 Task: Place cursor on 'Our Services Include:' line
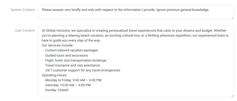coord(57,45)
